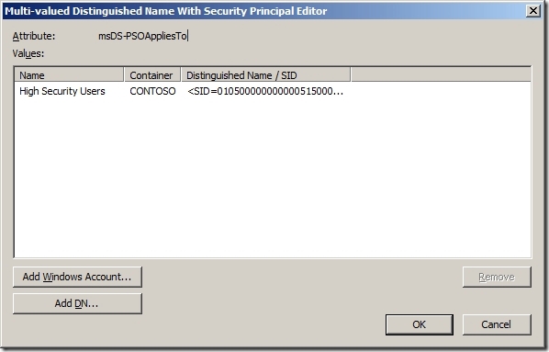Confirm changes with the OK button

point(420,324)
